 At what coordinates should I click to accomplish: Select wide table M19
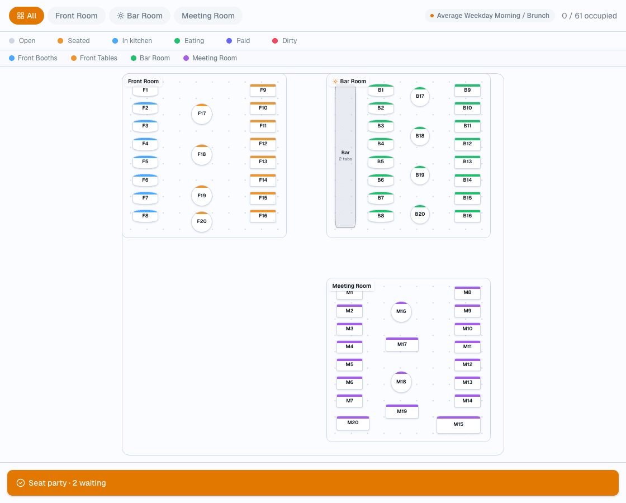click(x=402, y=411)
